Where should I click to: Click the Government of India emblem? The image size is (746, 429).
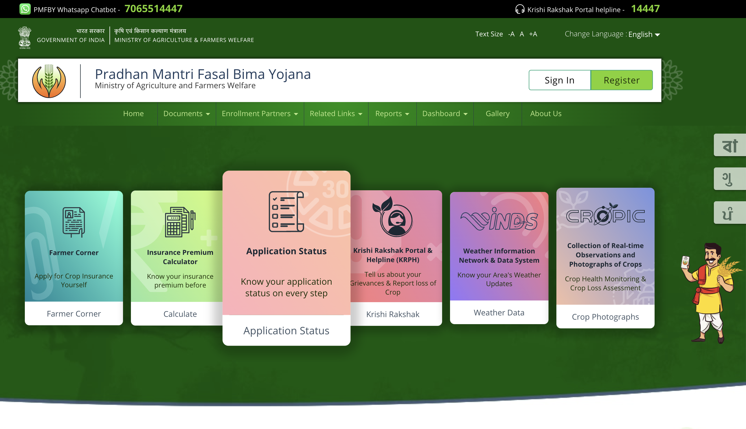point(25,38)
